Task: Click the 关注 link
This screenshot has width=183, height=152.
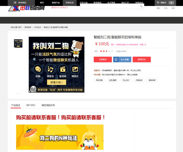Action: (166, 8)
